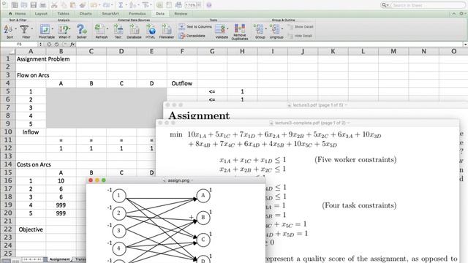
Task: Click the Validate data icon
Action: tap(220, 29)
